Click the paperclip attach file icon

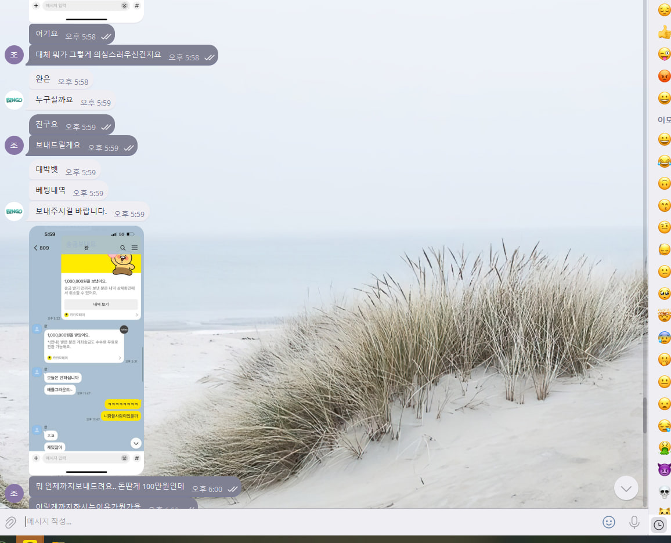click(10, 522)
